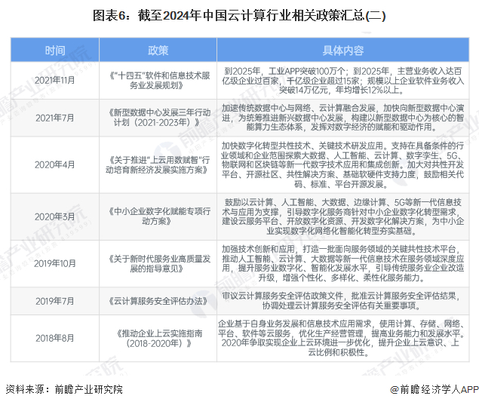The image size is (479, 405).
Task: Click the 2021年11月 date cell
Action: tap(54, 81)
